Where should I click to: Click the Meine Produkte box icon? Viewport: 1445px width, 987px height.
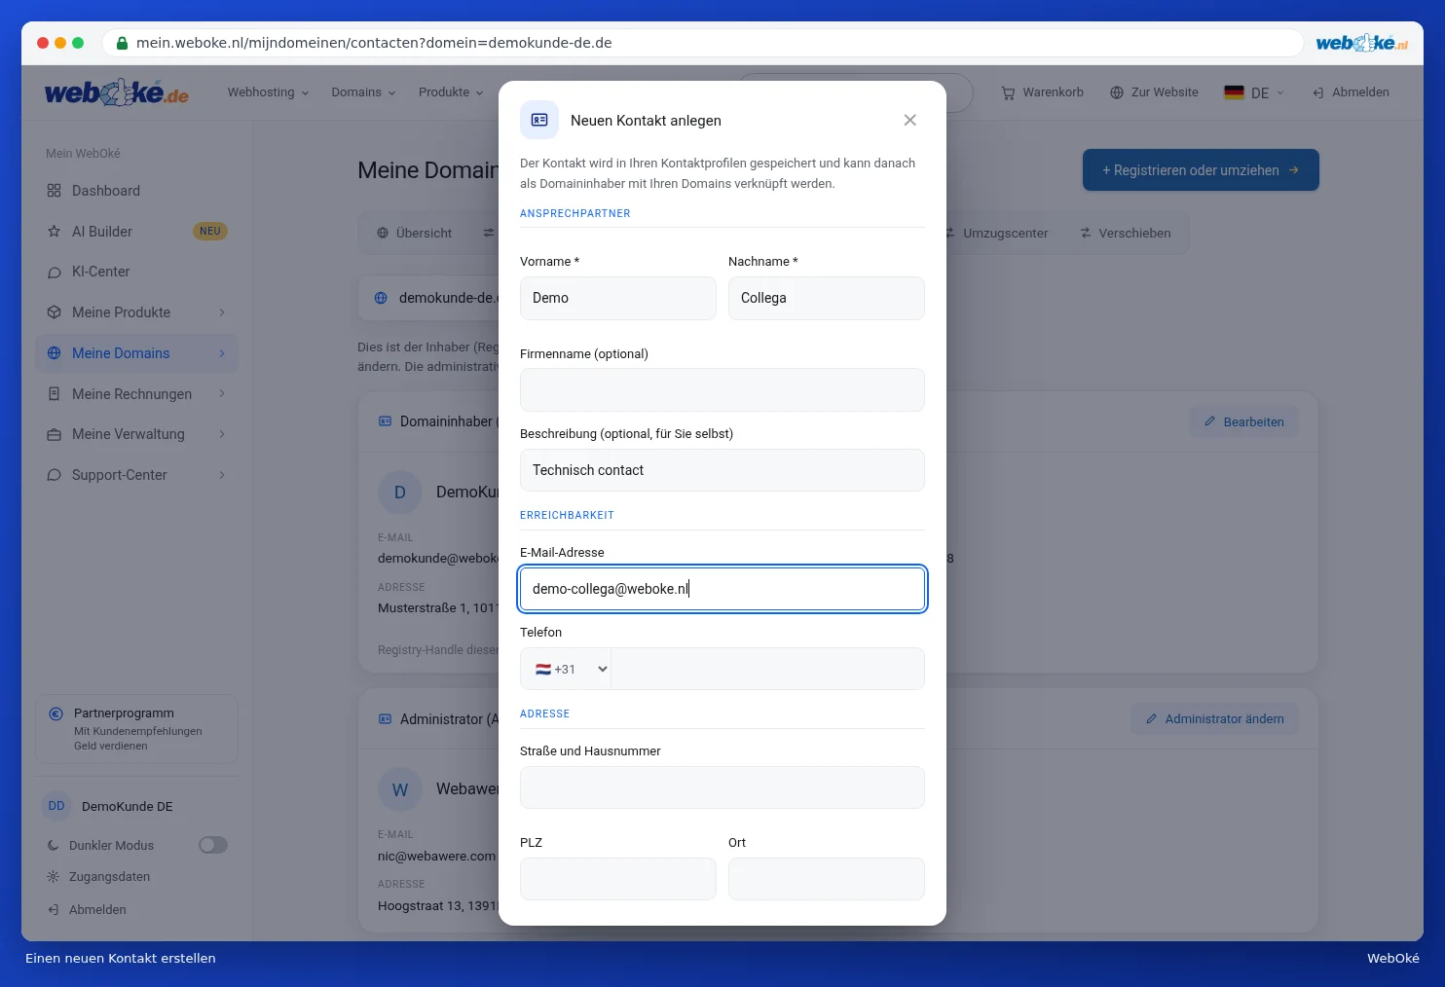55,312
